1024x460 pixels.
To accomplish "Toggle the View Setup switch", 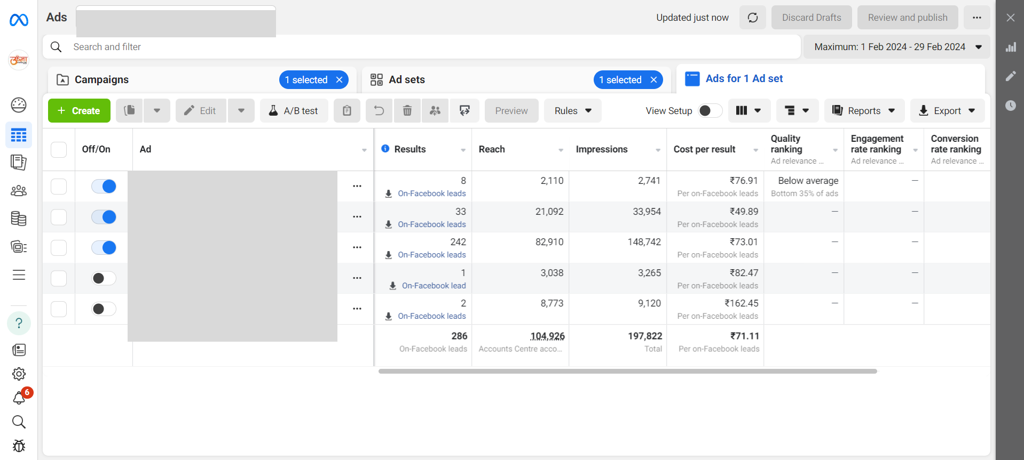I will [710, 110].
